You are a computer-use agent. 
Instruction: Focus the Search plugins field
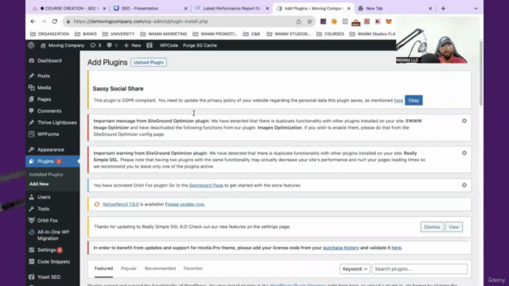(419, 269)
